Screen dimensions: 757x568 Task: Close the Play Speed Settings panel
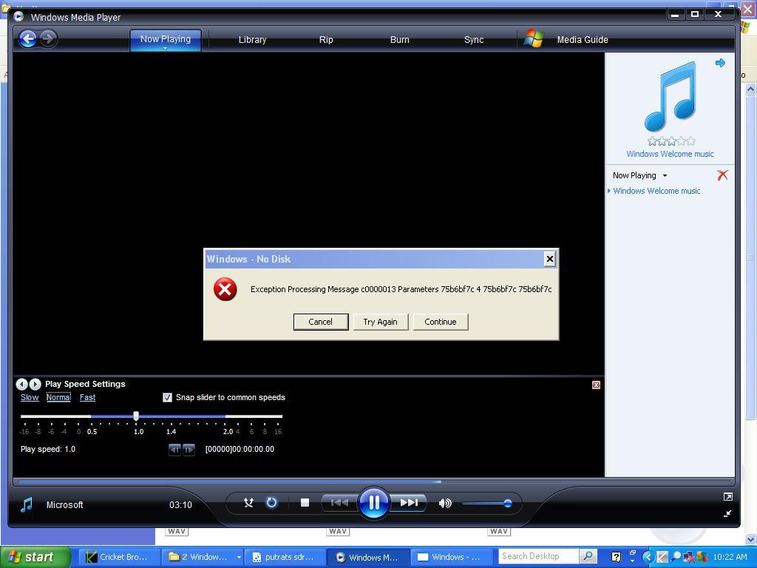[596, 385]
